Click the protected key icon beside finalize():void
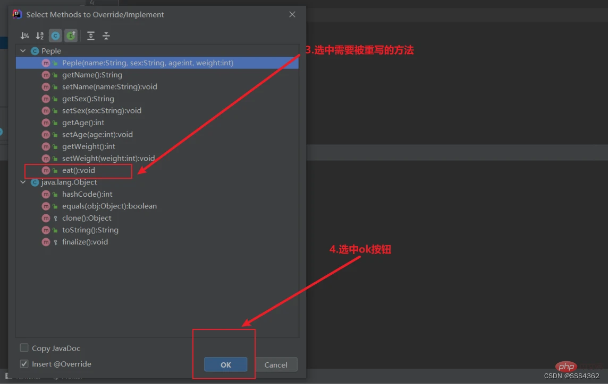This screenshot has width=608, height=384. 55,242
